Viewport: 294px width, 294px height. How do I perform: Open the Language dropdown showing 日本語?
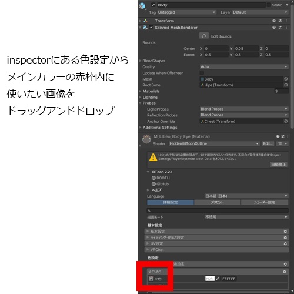(x=246, y=196)
